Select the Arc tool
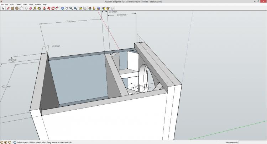This screenshot has height=144, width=267. [x=21, y=8]
